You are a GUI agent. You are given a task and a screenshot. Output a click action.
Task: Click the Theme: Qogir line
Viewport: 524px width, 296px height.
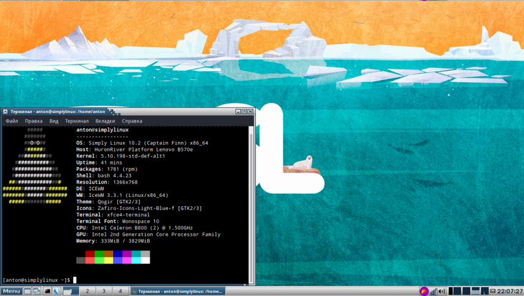coord(108,202)
